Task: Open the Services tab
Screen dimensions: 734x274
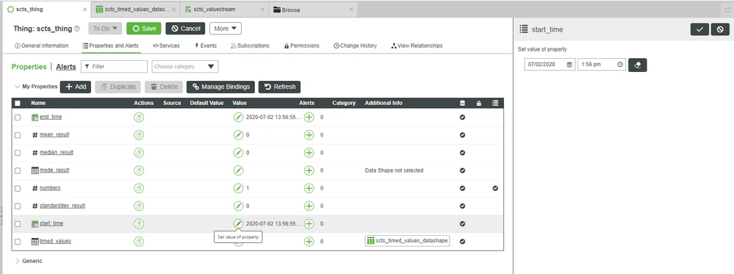Action: click(x=166, y=46)
